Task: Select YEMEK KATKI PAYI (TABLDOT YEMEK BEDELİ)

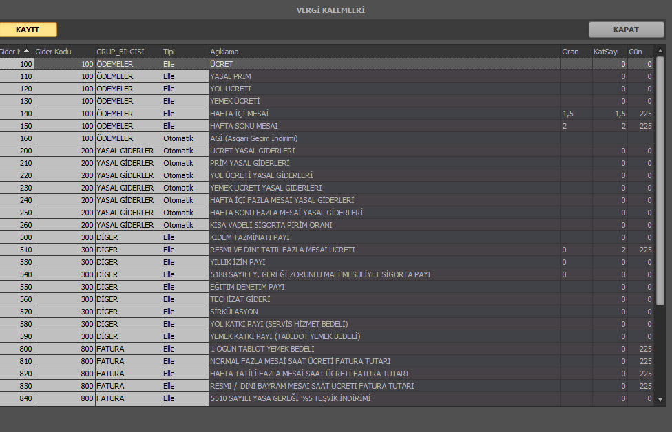Action: [384, 337]
